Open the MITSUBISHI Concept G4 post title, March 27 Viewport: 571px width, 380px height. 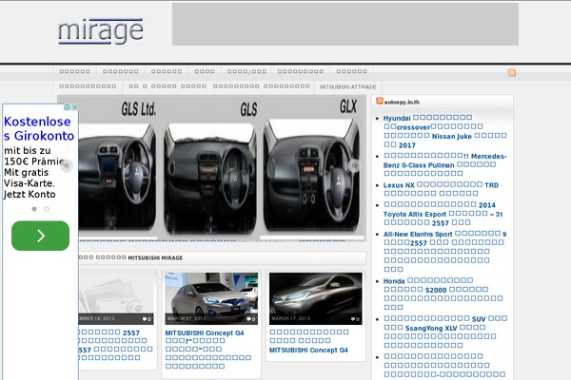pyautogui.click(x=208, y=349)
